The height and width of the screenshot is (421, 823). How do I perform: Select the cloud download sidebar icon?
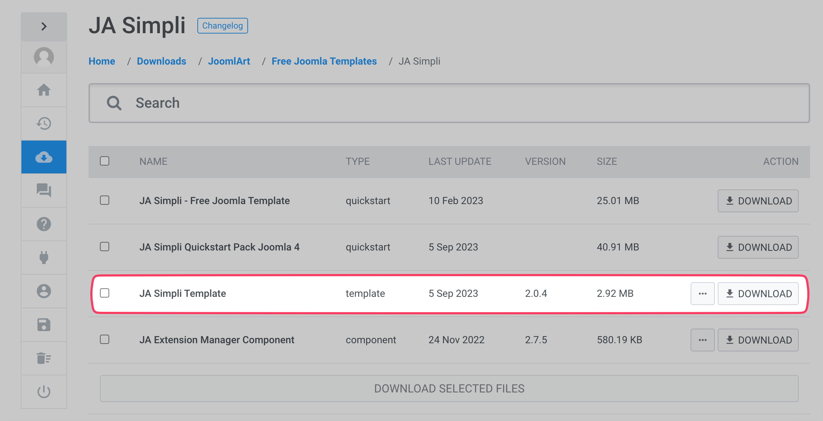click(44, 157)
